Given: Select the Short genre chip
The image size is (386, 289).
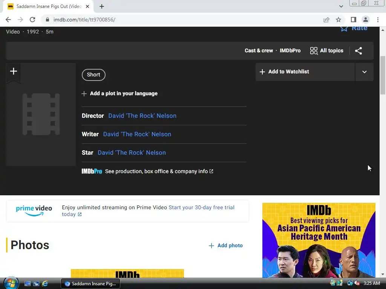Looking at the screenshot, I should pyautogui.click(x=93, y=75).
